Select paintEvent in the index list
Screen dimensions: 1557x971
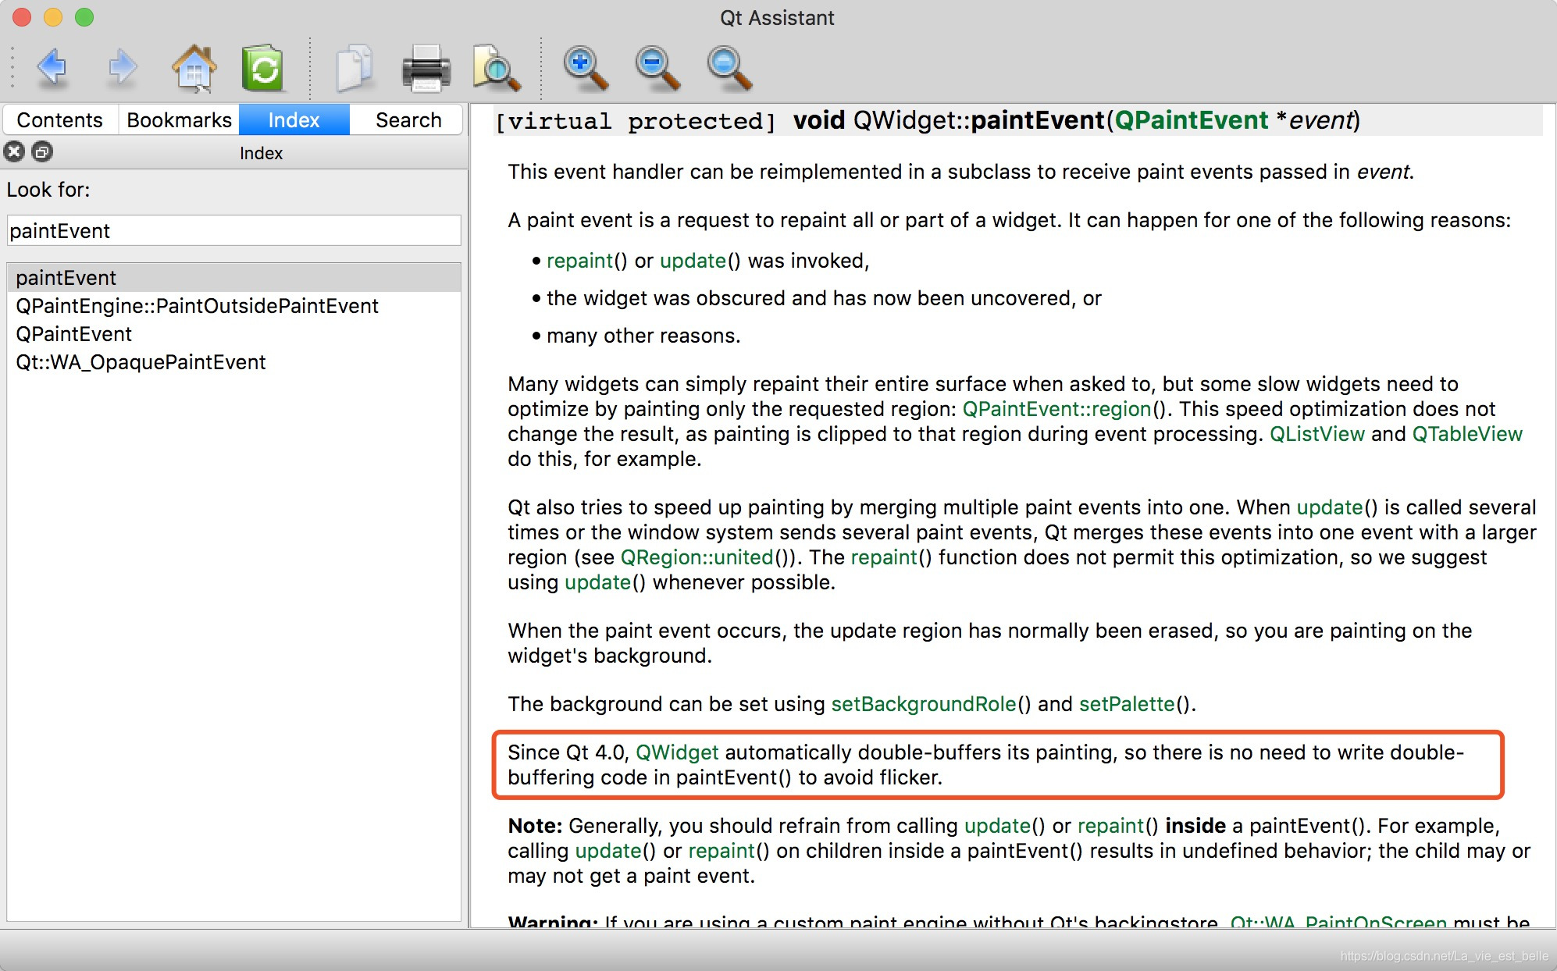point(234,278)
